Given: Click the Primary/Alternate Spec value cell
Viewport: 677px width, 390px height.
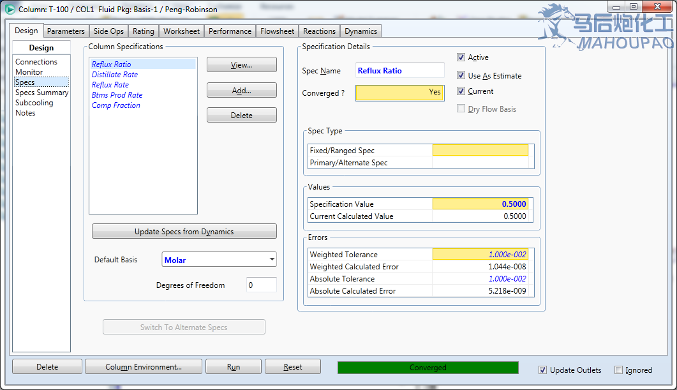Looking at the screenshot, I should pyautogui.click(x=480, y=162).
